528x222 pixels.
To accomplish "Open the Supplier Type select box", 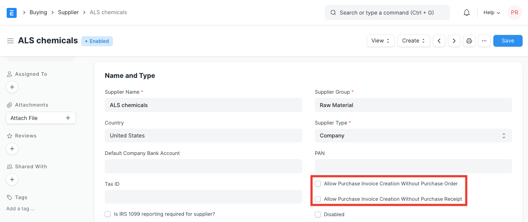I will [413, 135].
